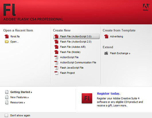Click the Adobe logo in header
The height and width of the screenshot is (118, 152).
[146, 7]
